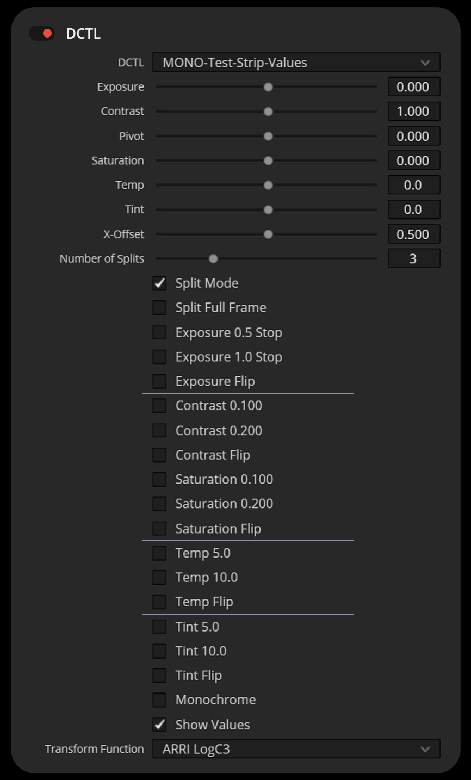The image size is (471, 780).
Task: Click the Contrast value input field
Action: (413, 112)
